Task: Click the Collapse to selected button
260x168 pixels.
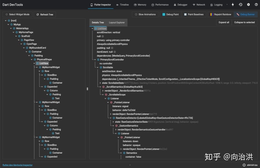Action: [244, 22]
